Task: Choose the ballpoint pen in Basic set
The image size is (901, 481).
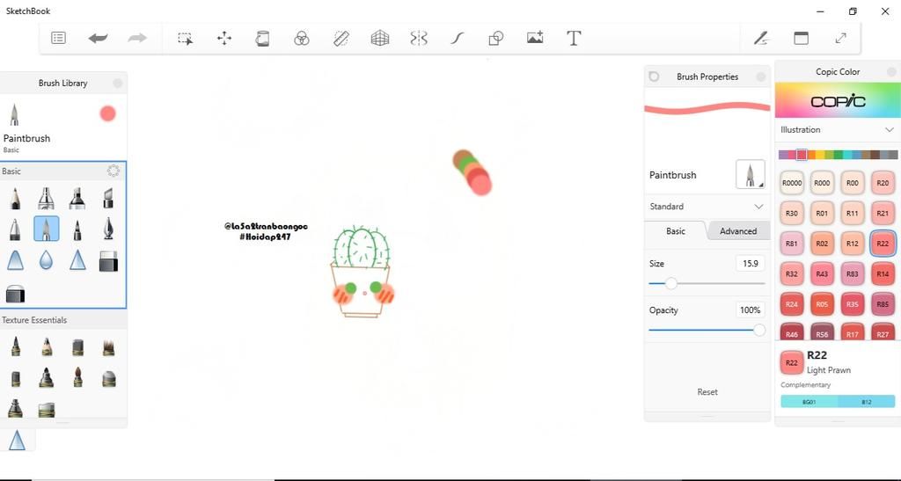Action: [x=15, y=230]
